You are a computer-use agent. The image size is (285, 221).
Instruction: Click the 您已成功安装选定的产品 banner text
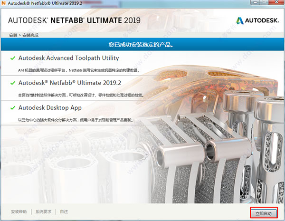tap(141, 45)
